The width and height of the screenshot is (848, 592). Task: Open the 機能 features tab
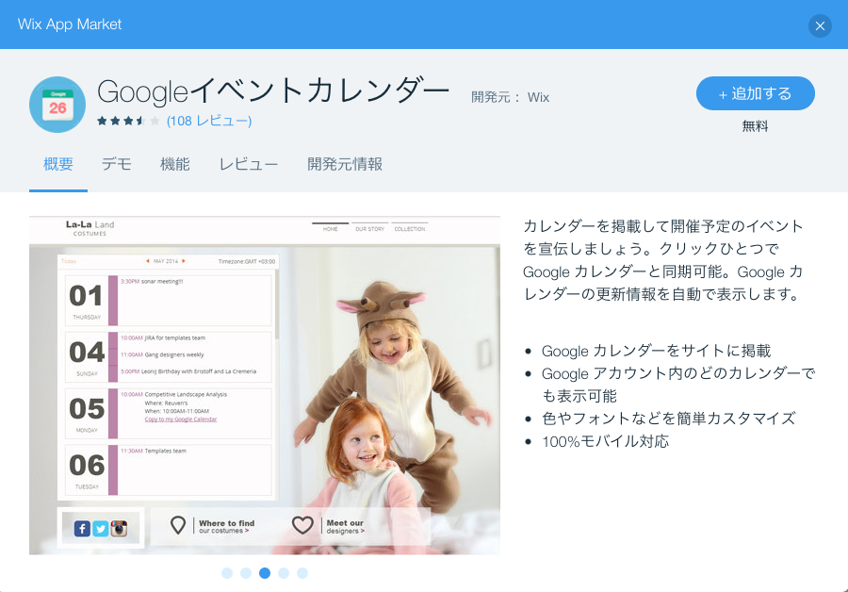174,164
